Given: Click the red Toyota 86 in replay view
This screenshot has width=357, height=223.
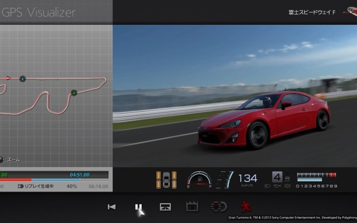Looking at the screenshot, I should (x=264, y=119).
